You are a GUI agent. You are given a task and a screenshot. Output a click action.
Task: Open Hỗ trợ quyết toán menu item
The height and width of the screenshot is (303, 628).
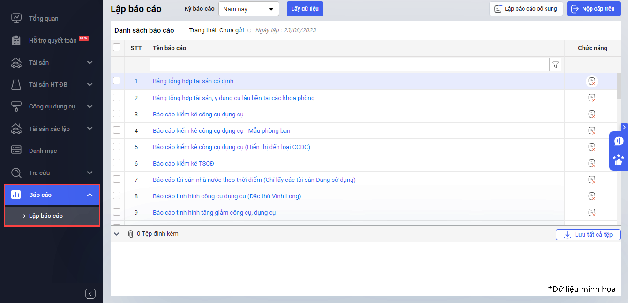pos(52,41)
